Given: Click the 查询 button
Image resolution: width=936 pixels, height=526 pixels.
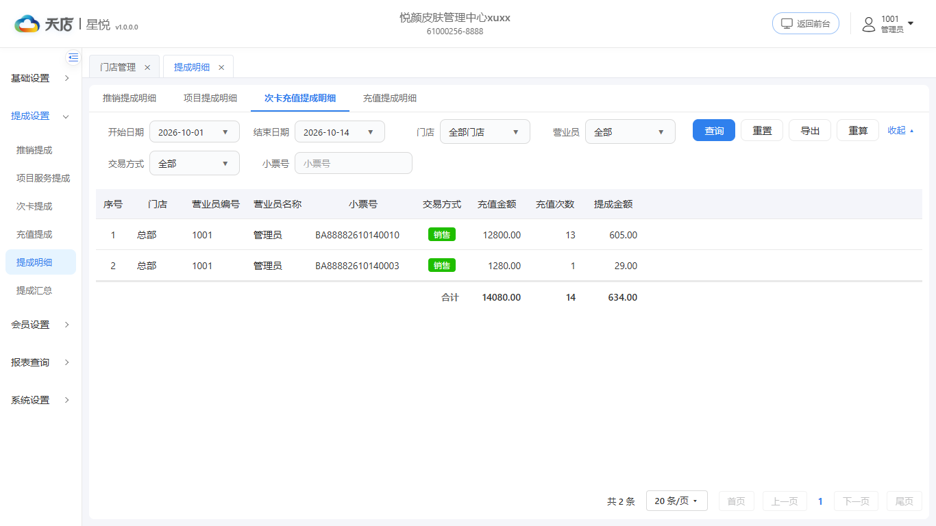Looking at the screenshot, I should click(x=714, y=130).
